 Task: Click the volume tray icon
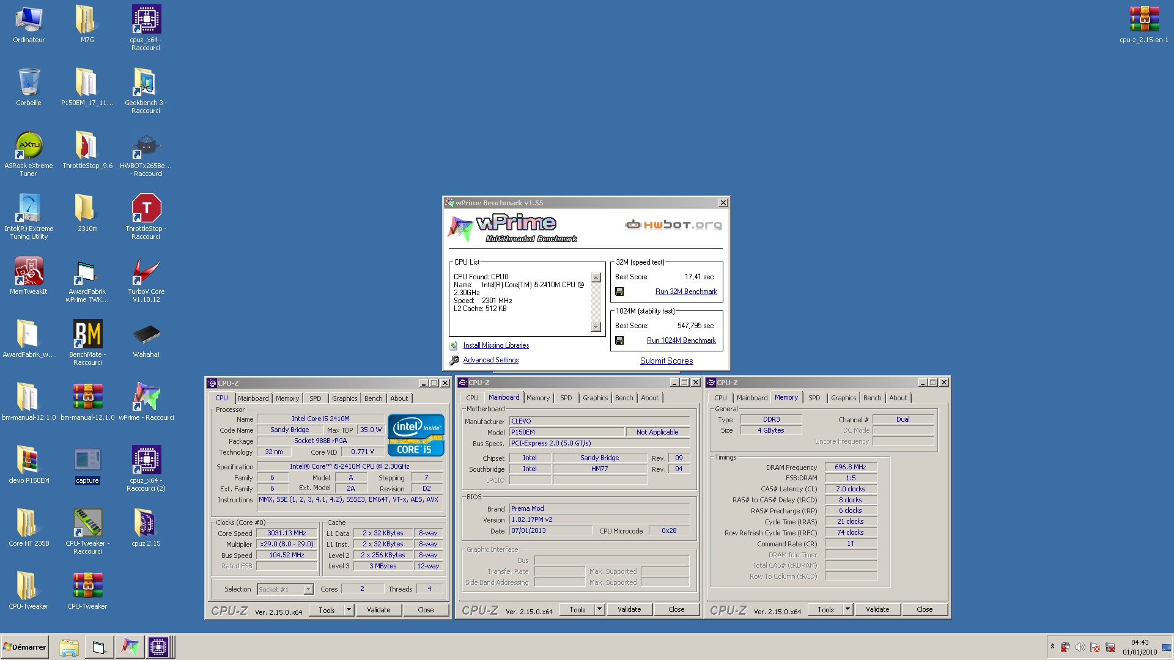1080,647
